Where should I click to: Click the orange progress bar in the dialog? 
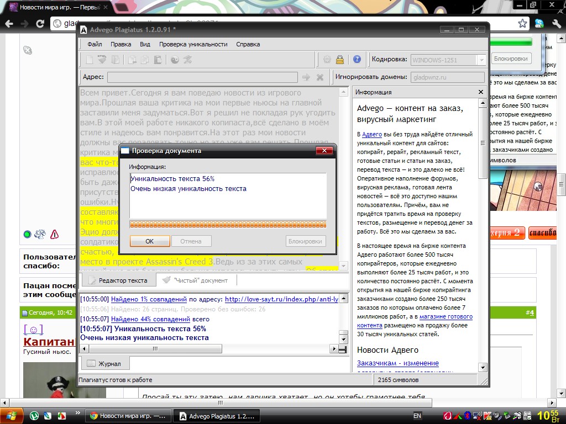point(228,224)
